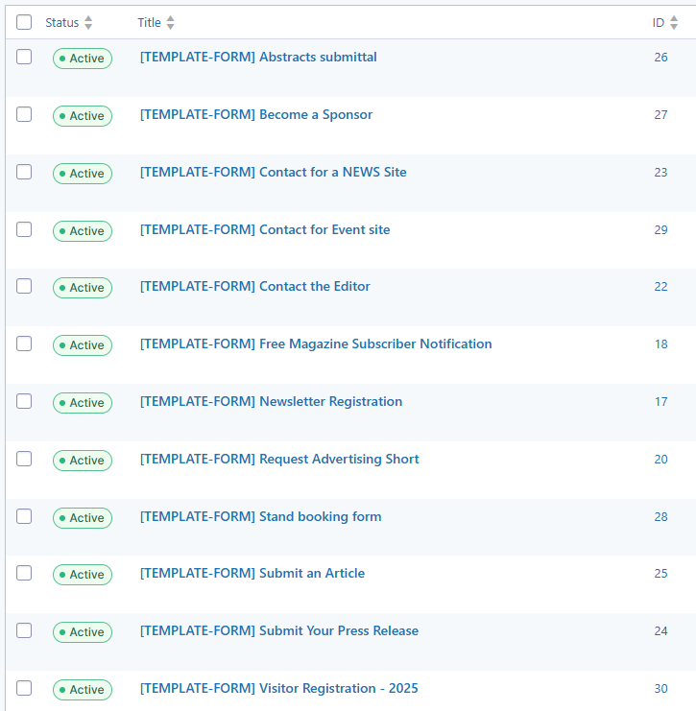Toggle Active status of Stand booking form
The height and width of the screenshot is (711, 696).
[x=83, y=518]
